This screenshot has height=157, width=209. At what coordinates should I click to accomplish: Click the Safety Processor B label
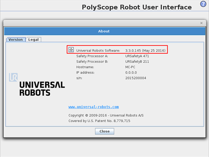point(92,62)
